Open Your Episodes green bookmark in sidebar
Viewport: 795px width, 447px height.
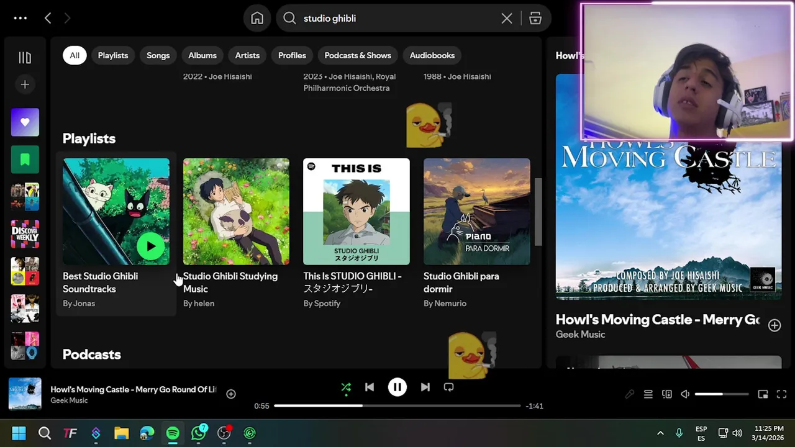click(25, 160)
